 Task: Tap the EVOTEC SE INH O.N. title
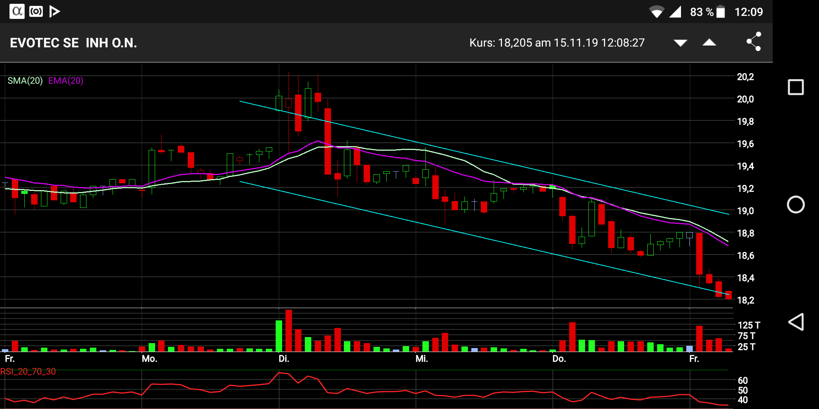coord(73,43)
